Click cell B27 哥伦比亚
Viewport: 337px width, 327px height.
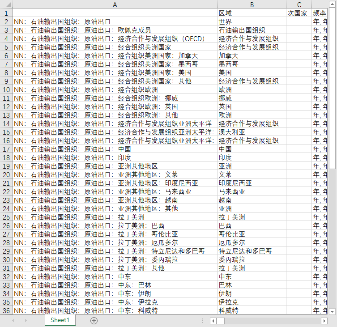pos(252,234)
